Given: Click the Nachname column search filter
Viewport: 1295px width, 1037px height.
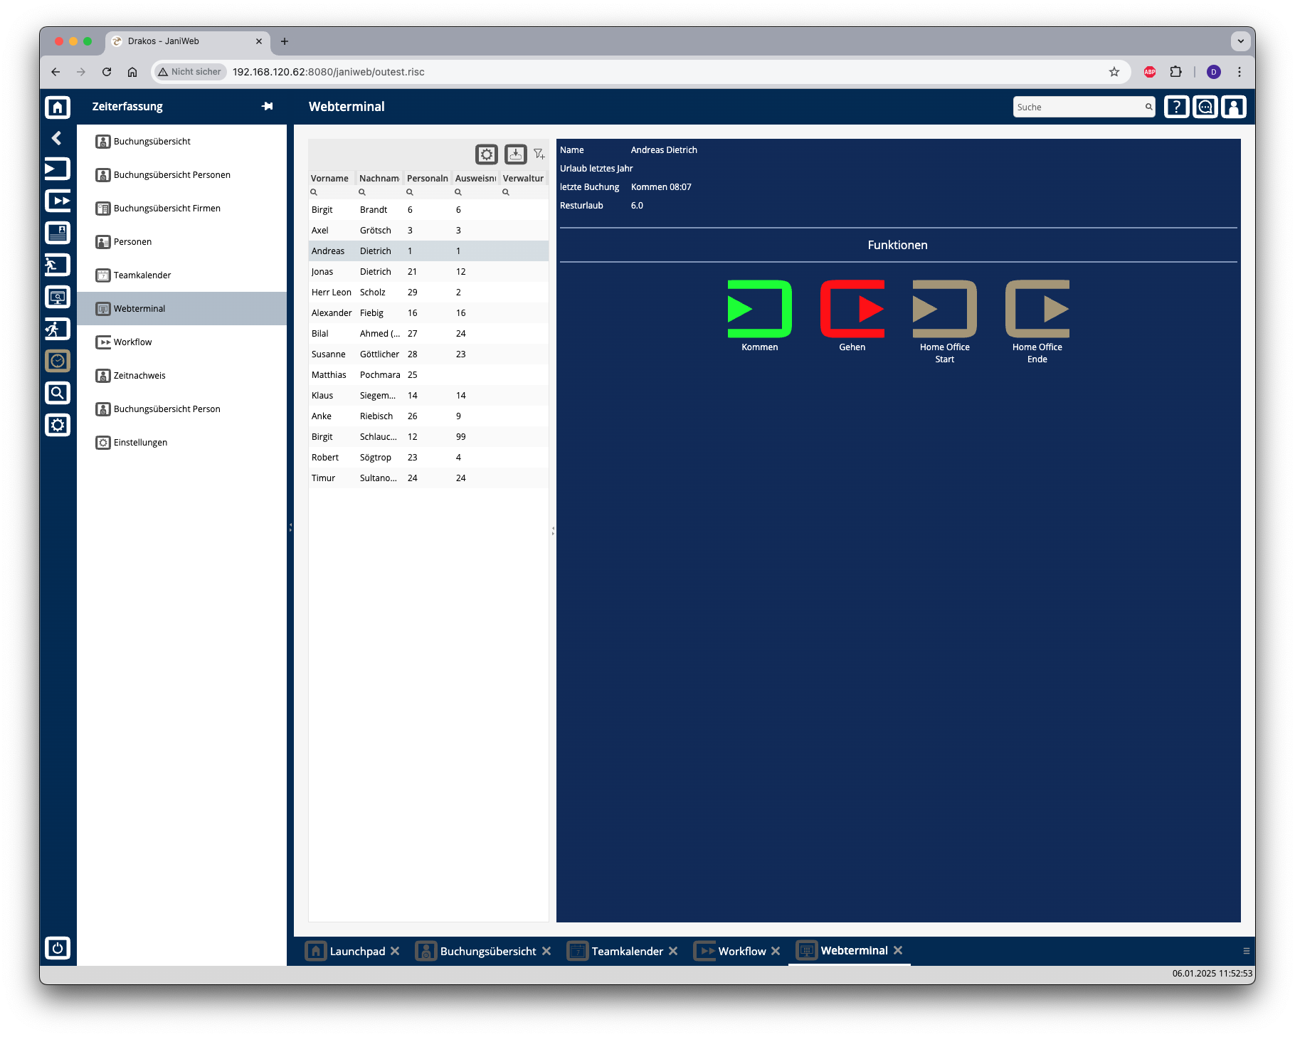Looking at the screenshot, I should coord(379,192).
